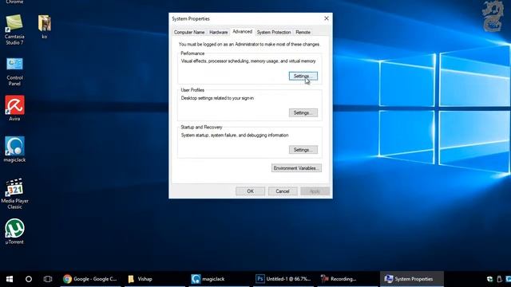
Task: Switch to the Remote tab
Action: [x=303, y=32]
